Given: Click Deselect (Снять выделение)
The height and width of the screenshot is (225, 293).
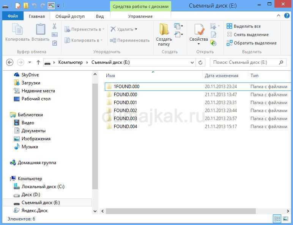Looking at the screenshot, I should [247, 35].
